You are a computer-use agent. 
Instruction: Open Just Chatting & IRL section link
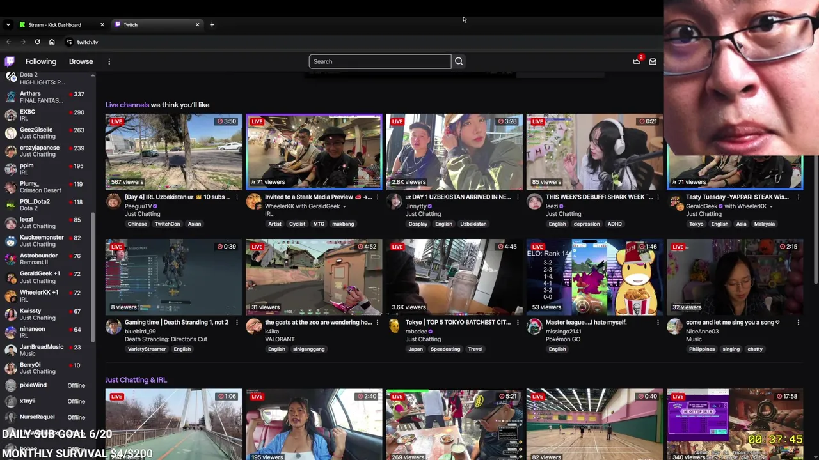[x=136, y=379]
